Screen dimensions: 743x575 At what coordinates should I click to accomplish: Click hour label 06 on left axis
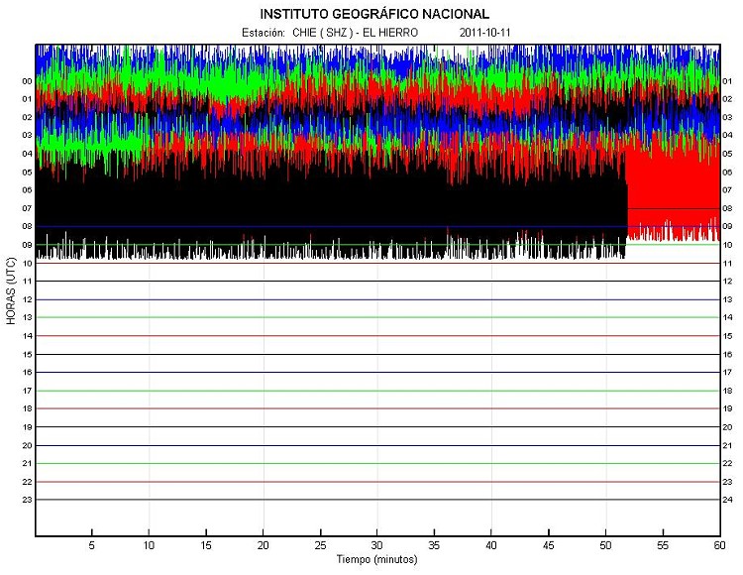point(28,190)
